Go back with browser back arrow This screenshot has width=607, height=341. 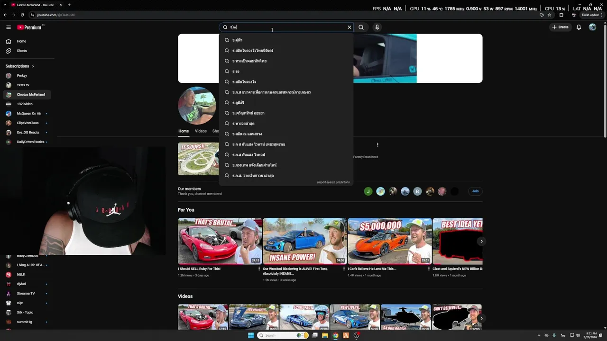click(x=5, y=15)
